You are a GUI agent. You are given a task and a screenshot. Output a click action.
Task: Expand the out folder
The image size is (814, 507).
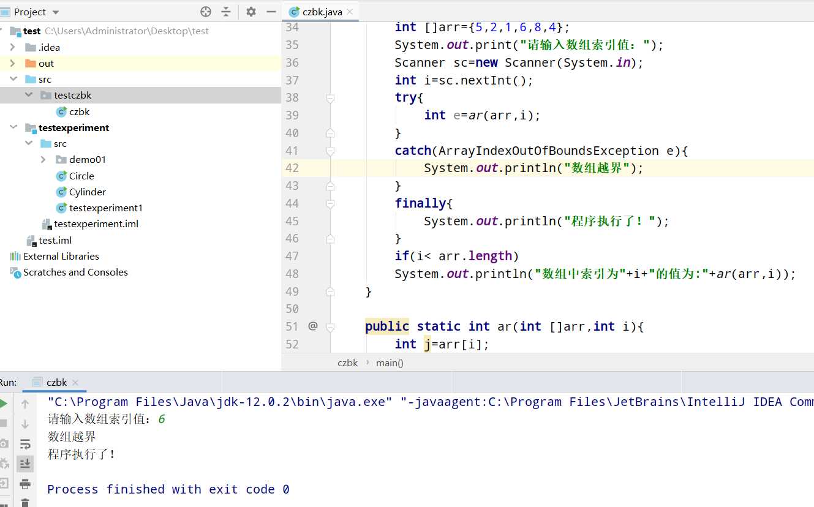(x=13, y=63)
